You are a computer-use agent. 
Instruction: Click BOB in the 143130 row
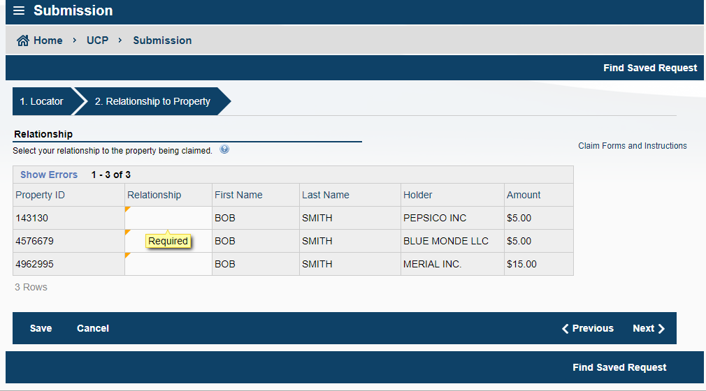pos(255,219)
